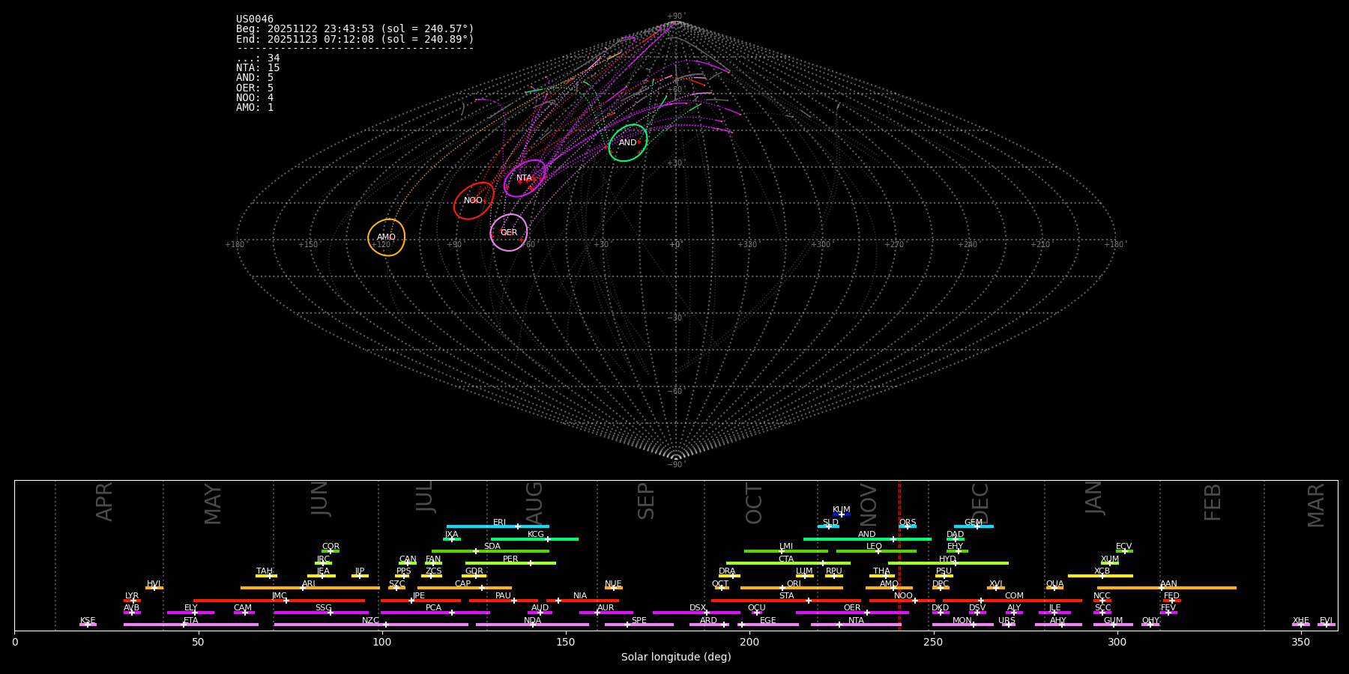Click the KUM shower bar at top
Viewport: 1349px width, 674px height.
point(842,514)
